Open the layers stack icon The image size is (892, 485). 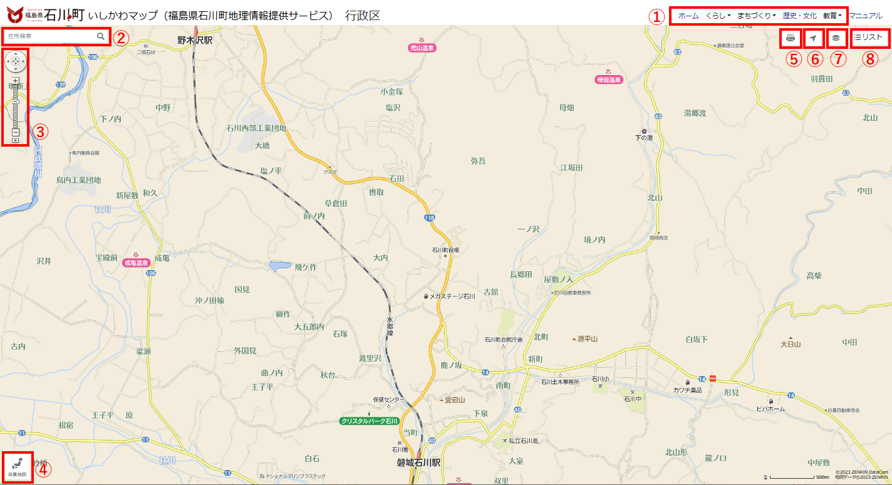(836, 38)
